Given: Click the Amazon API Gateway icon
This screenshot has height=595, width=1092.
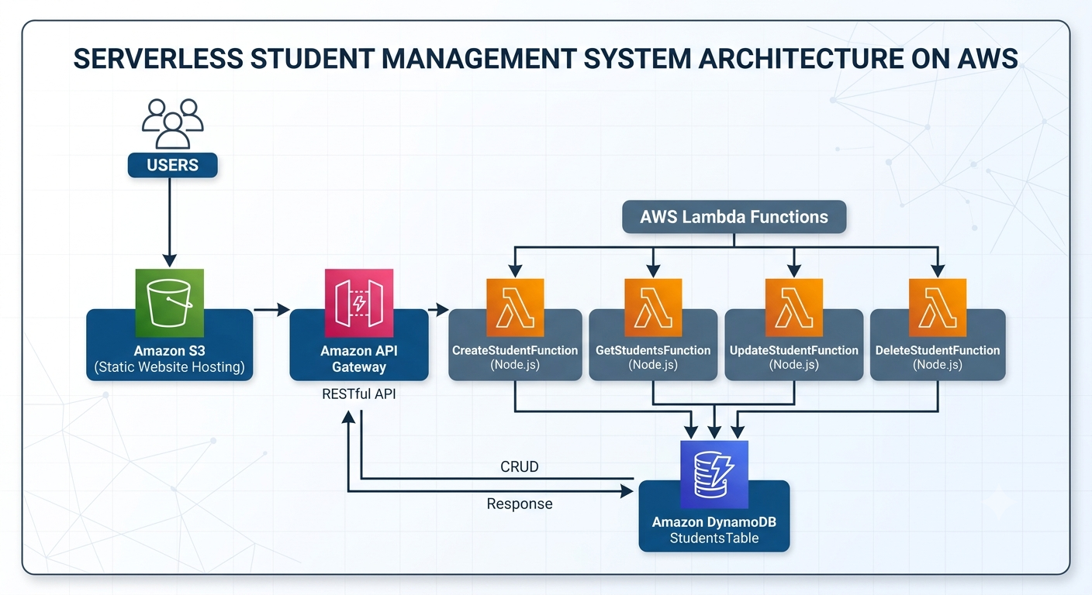Looking at the screenshot, I should pyautogui.click(x=359, y=303).
